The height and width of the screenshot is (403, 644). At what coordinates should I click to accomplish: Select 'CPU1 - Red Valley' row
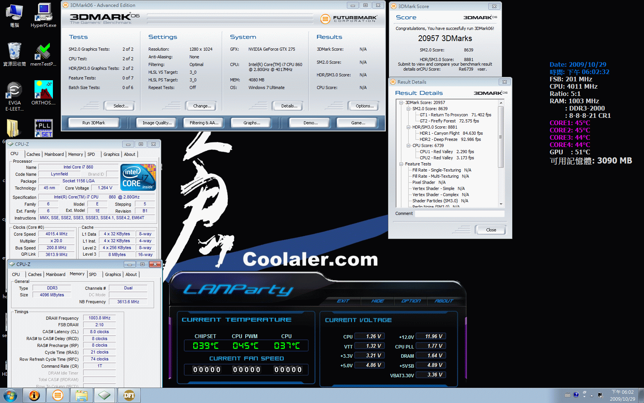tap(447, 152)
